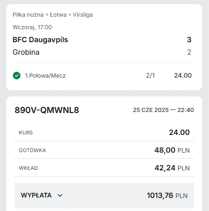Expand the WYPŁATA chevron arrow

tap(60, 195)
